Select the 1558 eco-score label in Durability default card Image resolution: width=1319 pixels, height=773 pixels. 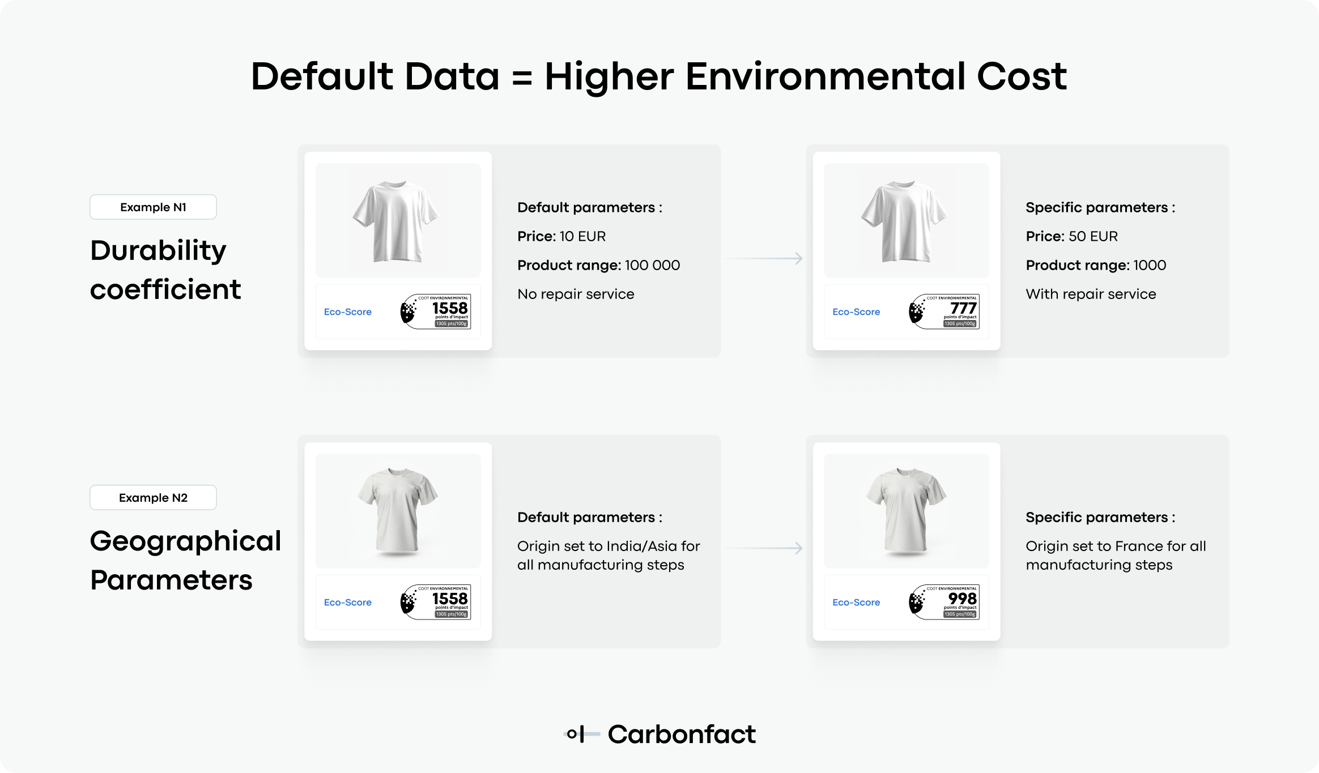(436, 311)
